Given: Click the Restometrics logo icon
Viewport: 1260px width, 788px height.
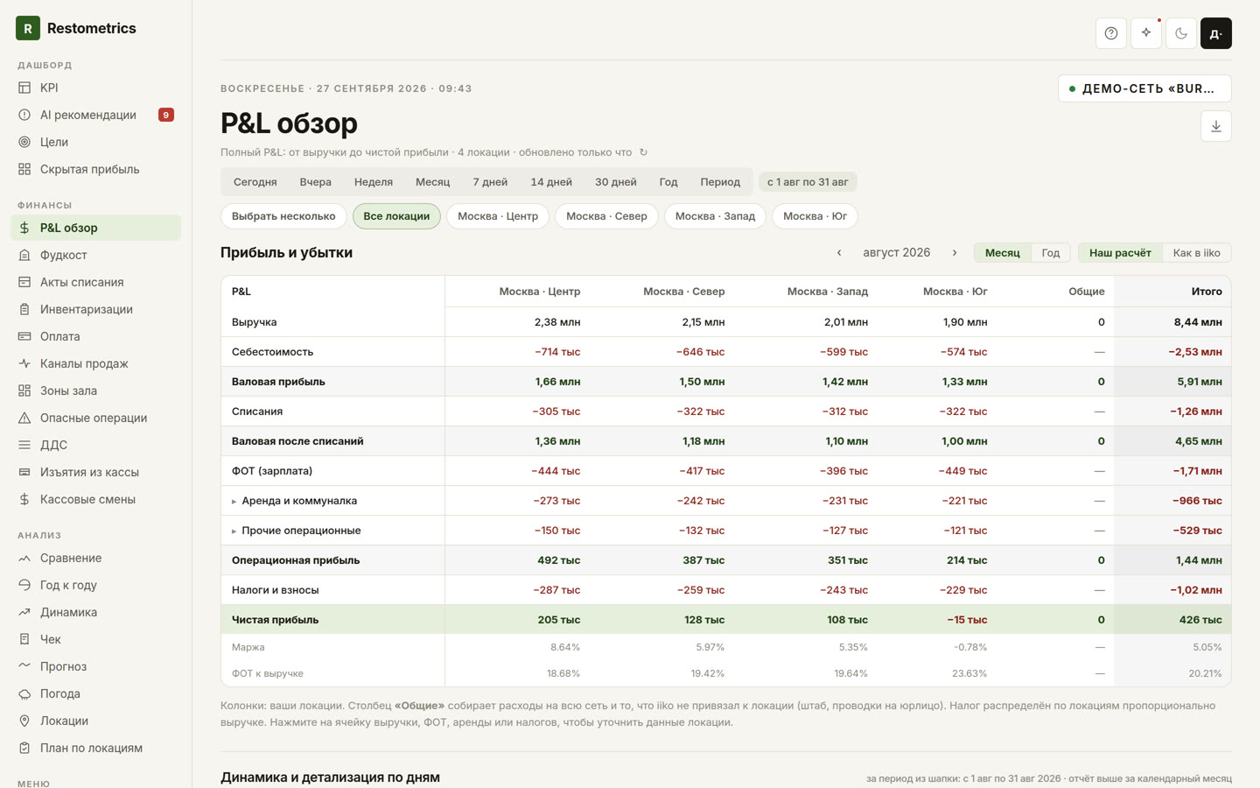Looking at the screenshot, I should tap(28, 28).
